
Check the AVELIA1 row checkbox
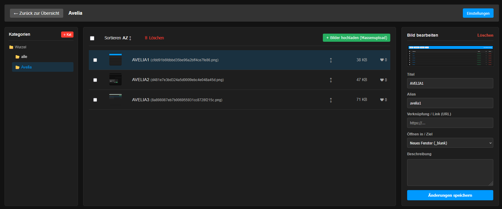coord(95,60)
